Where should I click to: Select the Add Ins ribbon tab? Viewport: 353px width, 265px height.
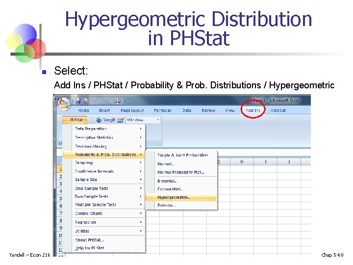(x=253, y=110)
